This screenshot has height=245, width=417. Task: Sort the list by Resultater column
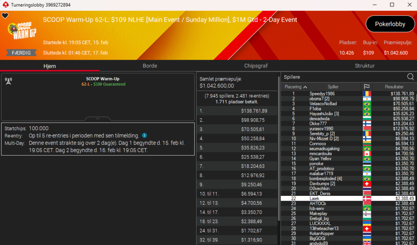click(x=394, y=87)
